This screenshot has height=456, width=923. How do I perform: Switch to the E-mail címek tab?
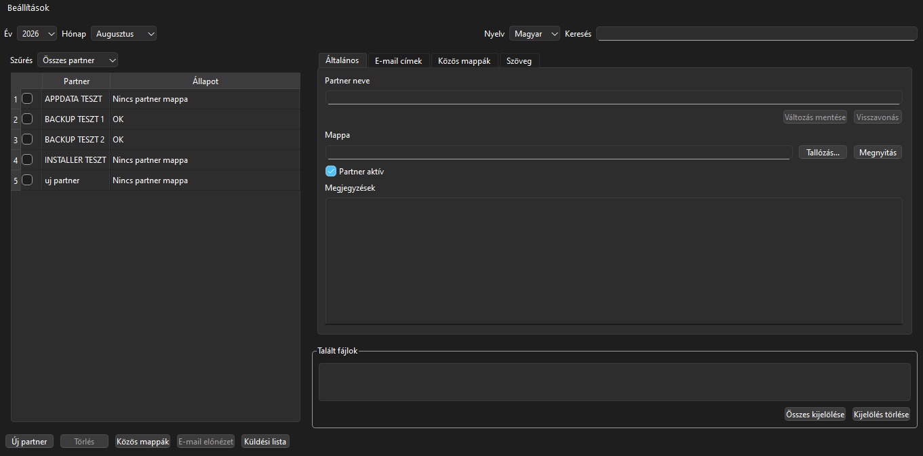[x=399, y=61]
